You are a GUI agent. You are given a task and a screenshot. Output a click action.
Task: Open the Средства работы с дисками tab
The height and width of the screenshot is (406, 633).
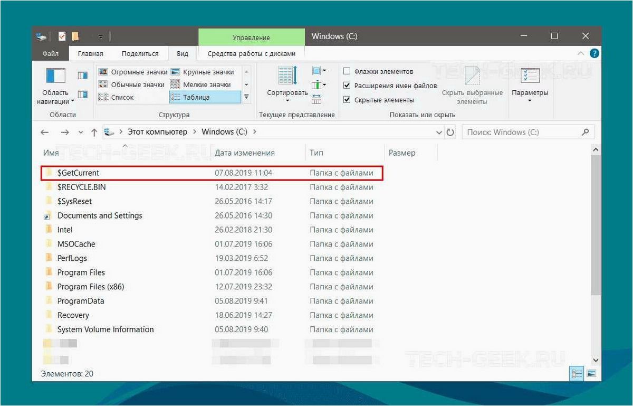(252, 53)
